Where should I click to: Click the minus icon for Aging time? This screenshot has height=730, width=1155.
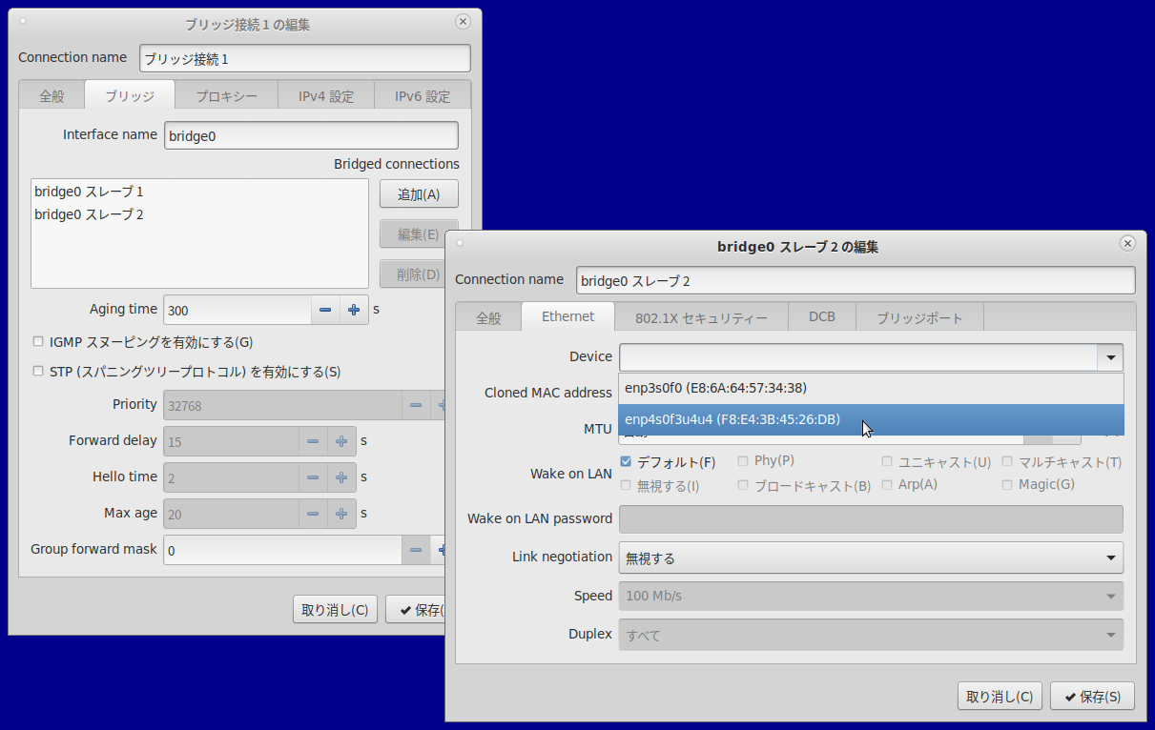tap(325, 310)
